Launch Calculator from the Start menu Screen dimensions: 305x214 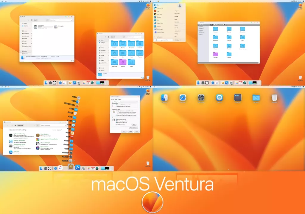coord(158,17)
